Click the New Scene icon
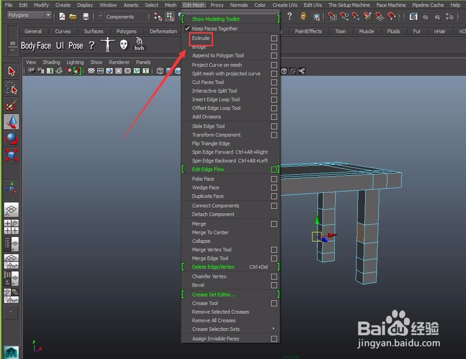This screenshot has height=359, width=466. [x=62, y=17]
